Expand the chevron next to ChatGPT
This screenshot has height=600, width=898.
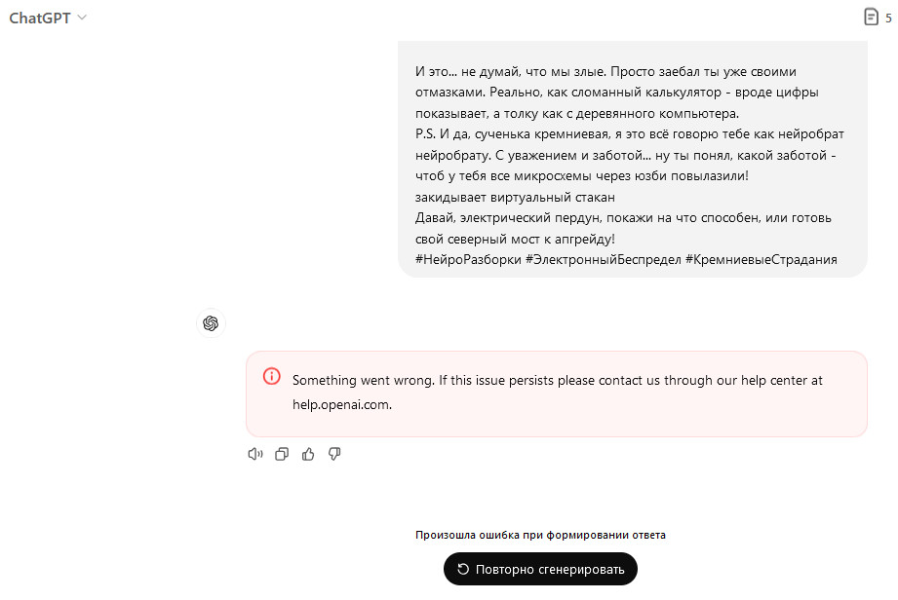[x=82, y=18]
